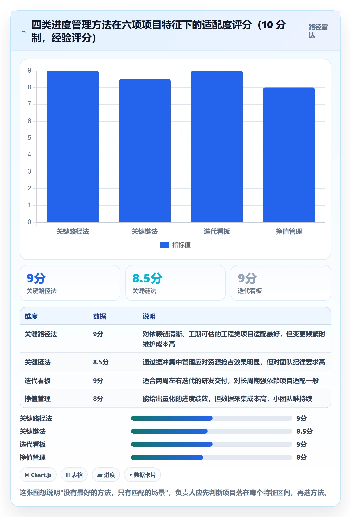Click the 迭代看板 progress bar
This screenshot has height=517, width=351.
tap(211, 444)
